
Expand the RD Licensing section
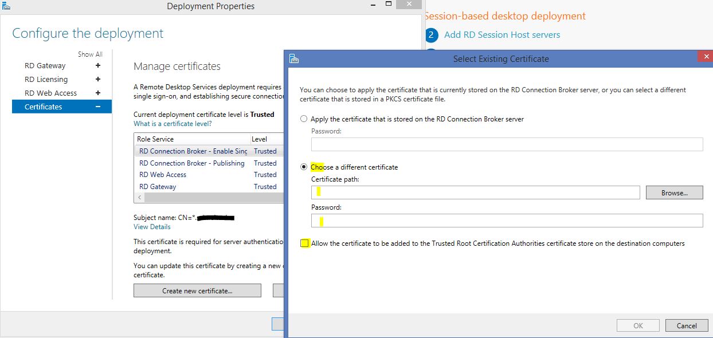[x=98, y=80]
